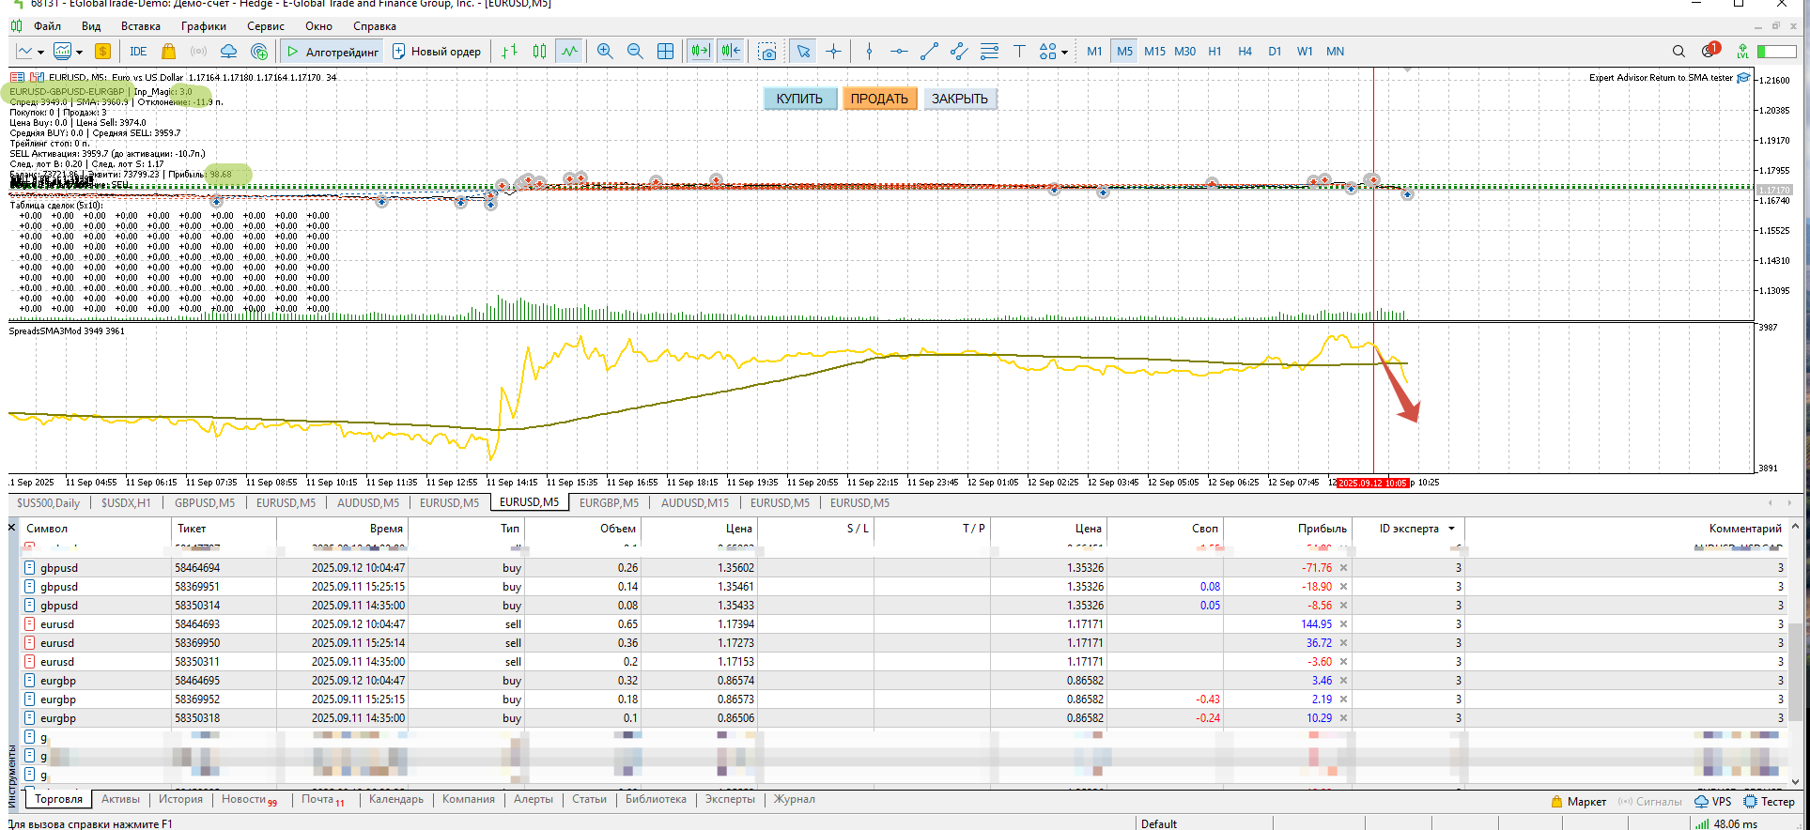Open the VPS cloud hosting icon in toolbar
The image size is (1810, 830).
[x=228, y=52]
